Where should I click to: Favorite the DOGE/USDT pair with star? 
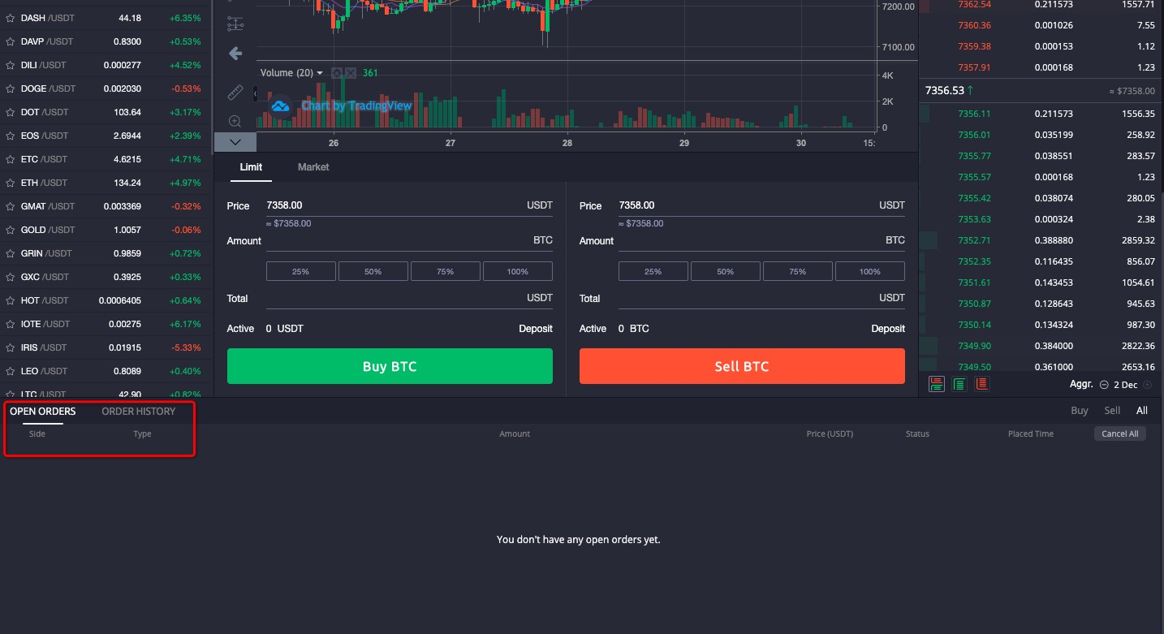click(11, 88)
